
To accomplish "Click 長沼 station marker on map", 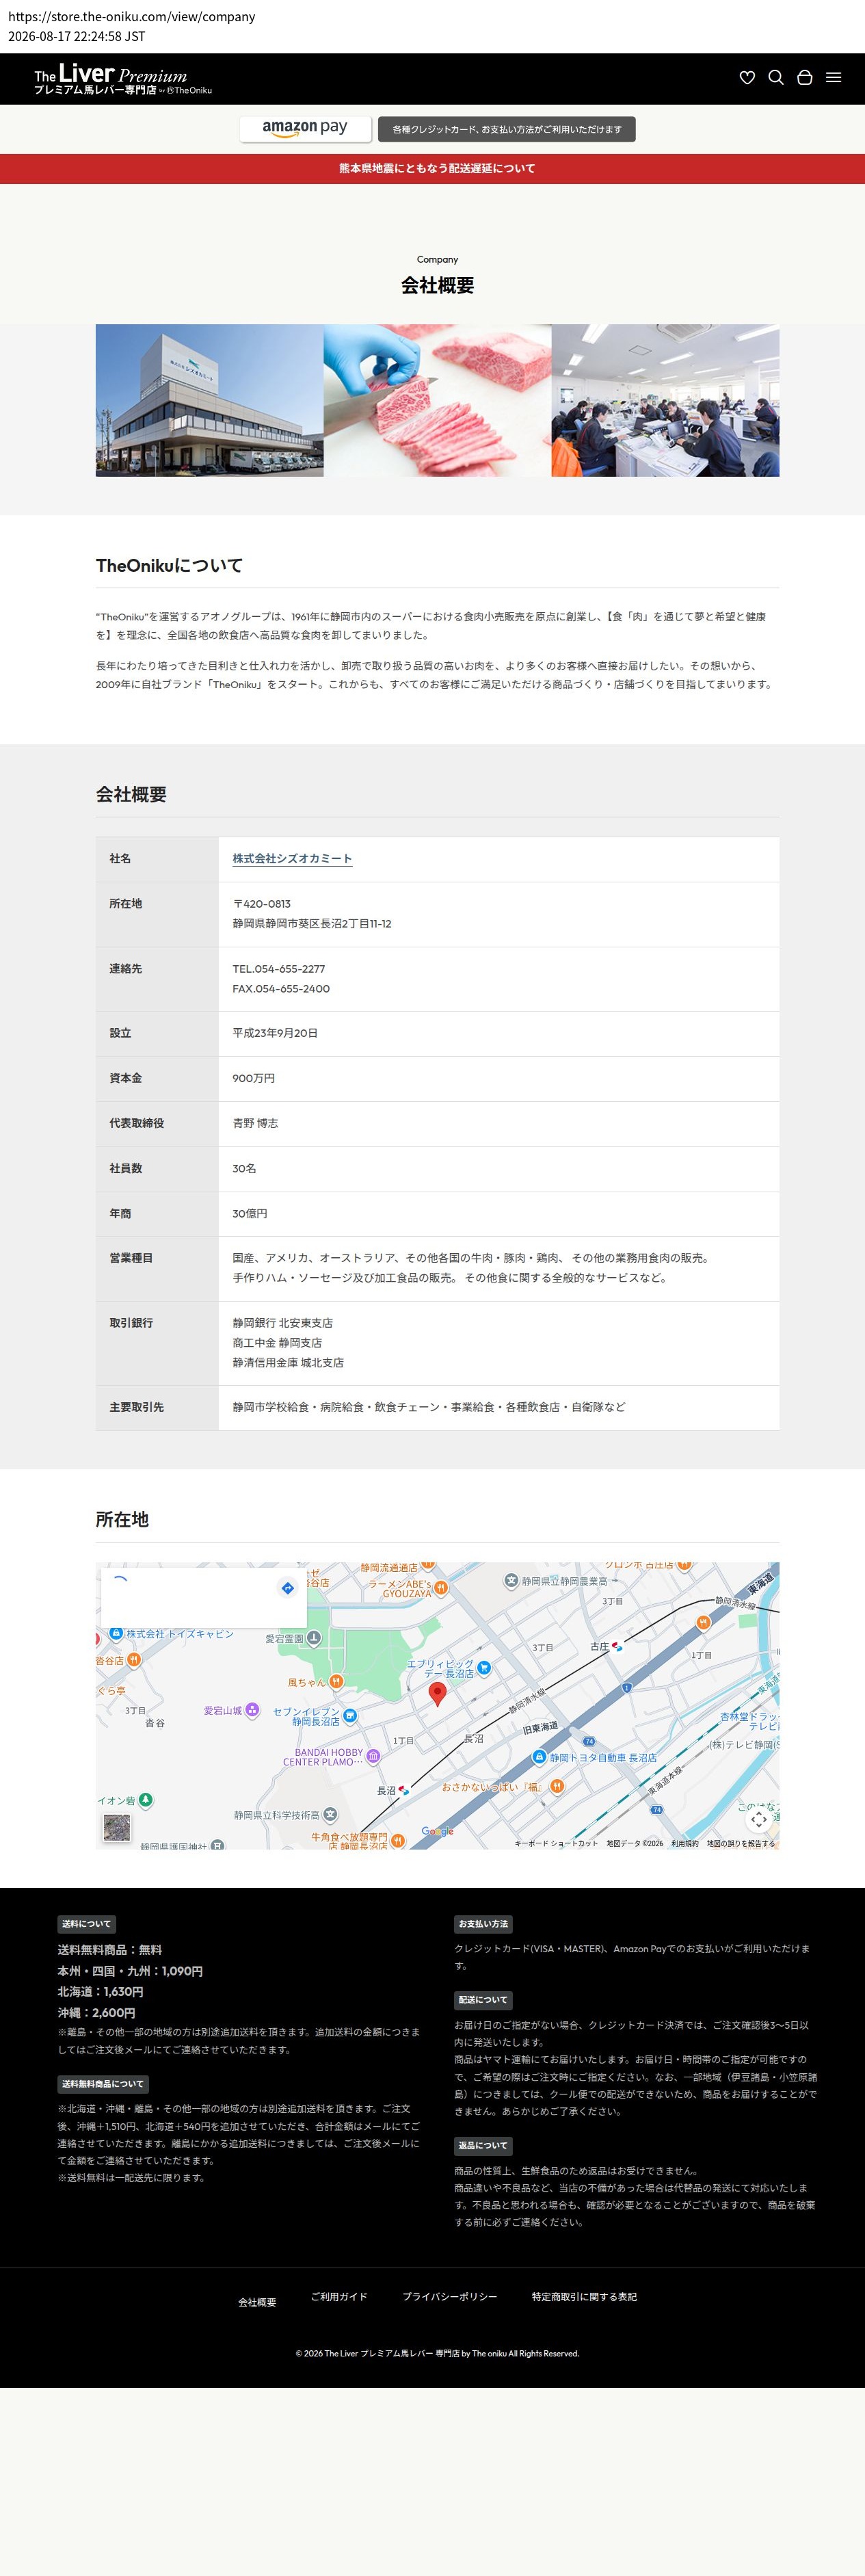I will pos(404,1790).
